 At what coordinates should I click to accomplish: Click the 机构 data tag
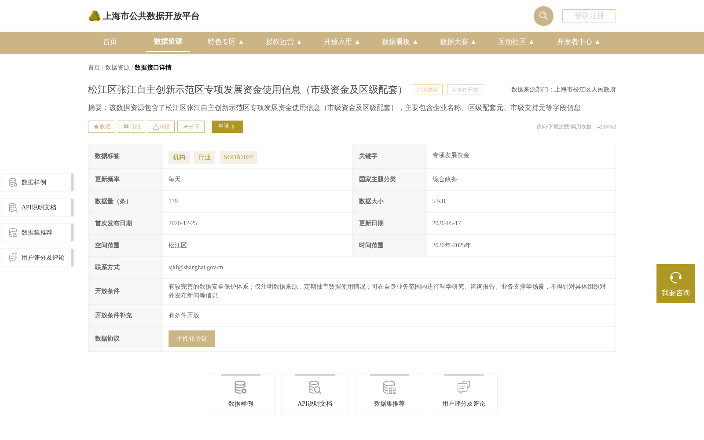(x=179, y=158)
